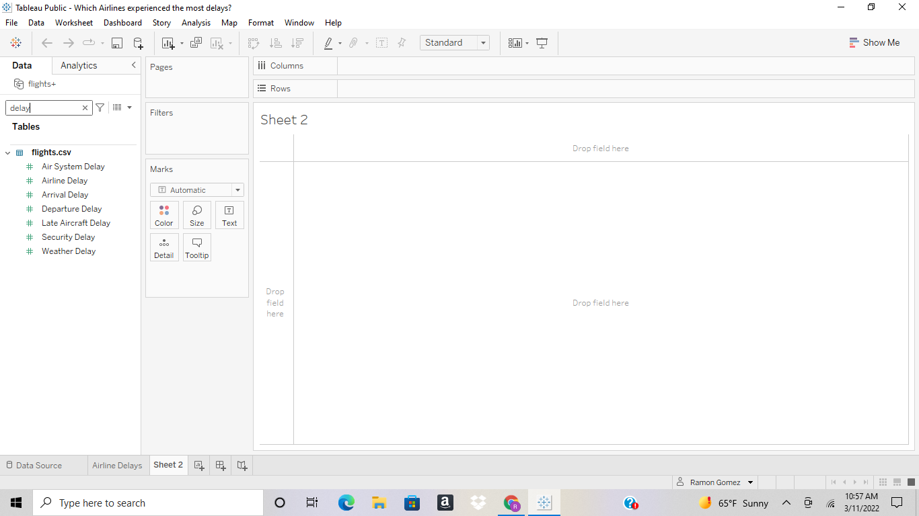The width and height of the screenshot is (919, 516).
Task: Open the highlight dropdown arrow
Action: 340,44
